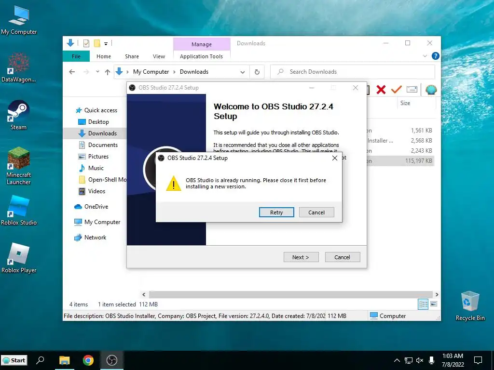The image size is (494, 370).
Task: Open taskbar search magnifier
Action: click(x=40, y=360)
